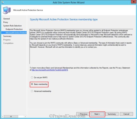Click the MAPS description text box
137x119 pixels.
(x=81, y=46)
